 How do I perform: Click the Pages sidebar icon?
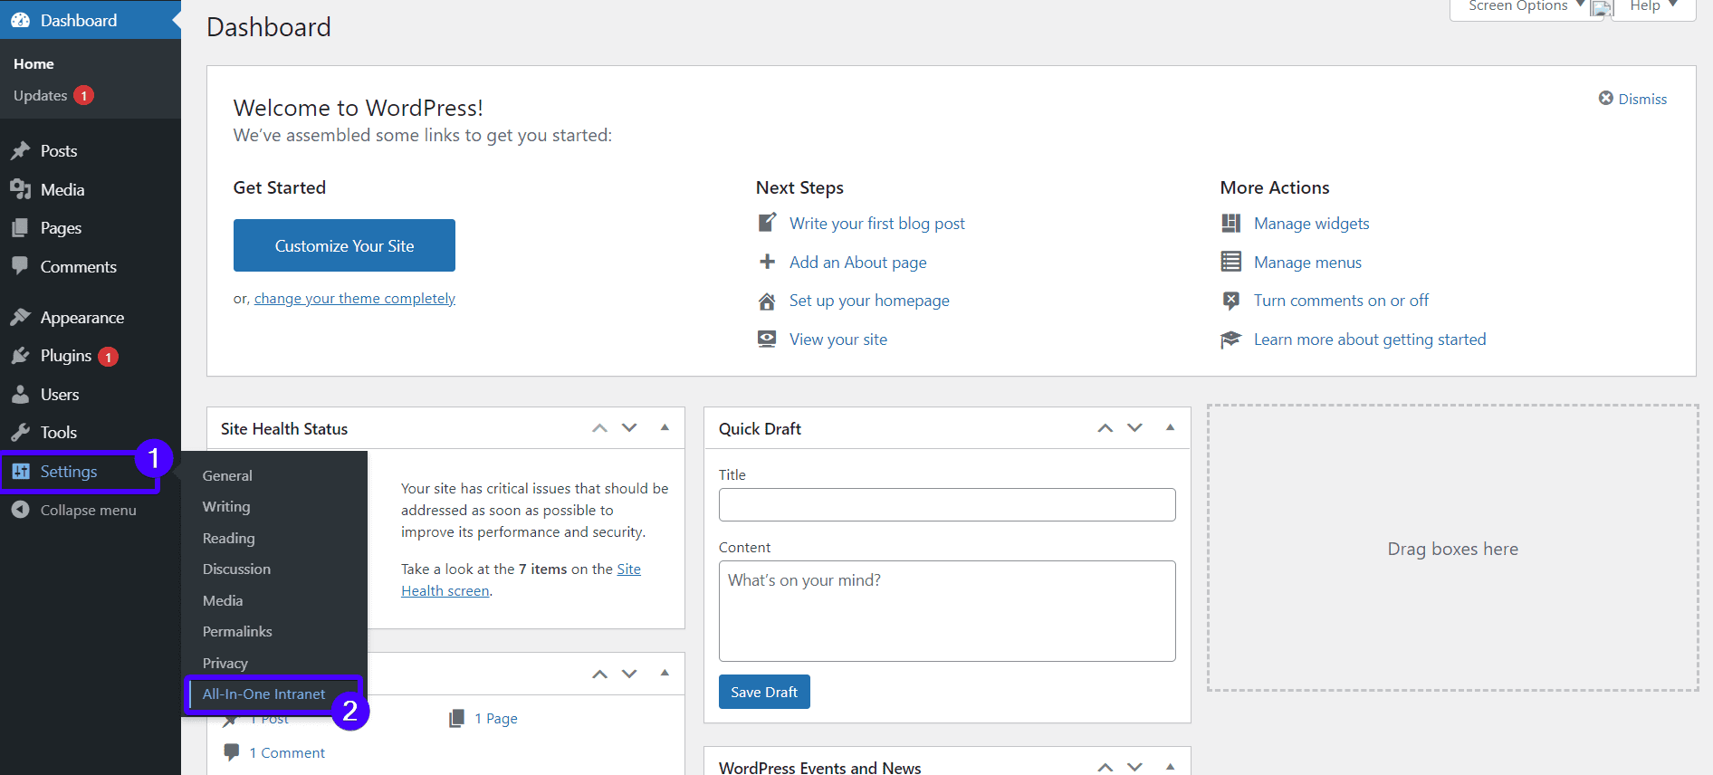pos(20,228)
